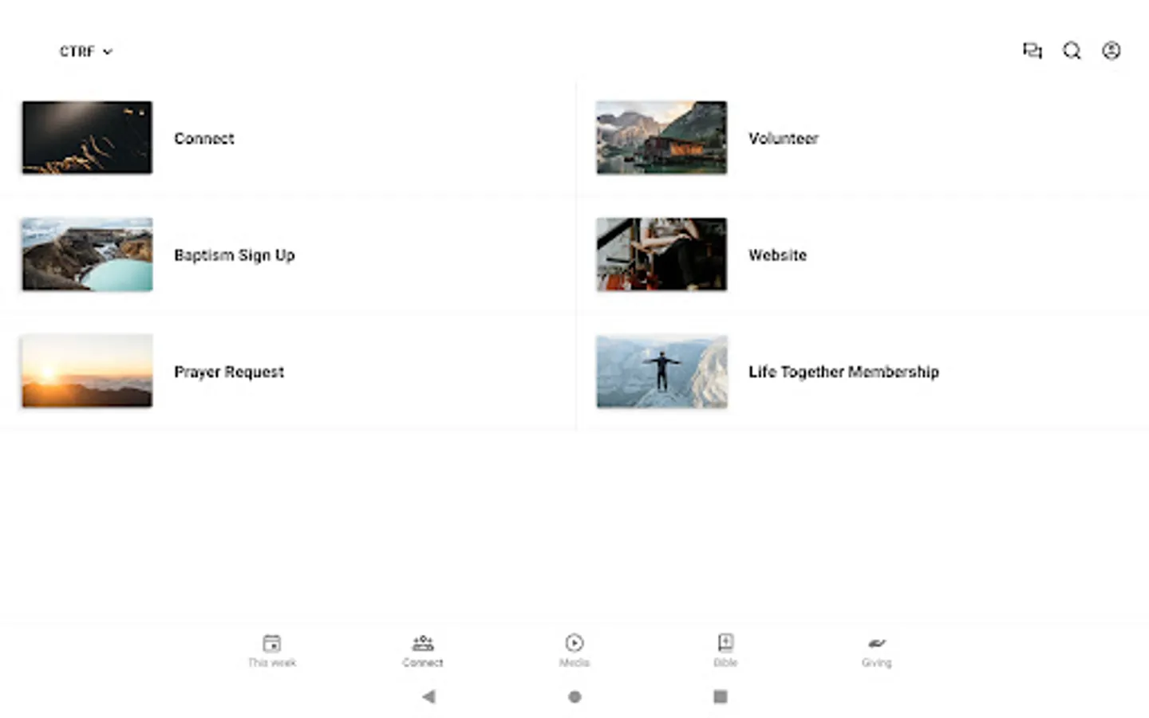Open the profile account icon
1149x718 pixels.
pos(1111,50)
